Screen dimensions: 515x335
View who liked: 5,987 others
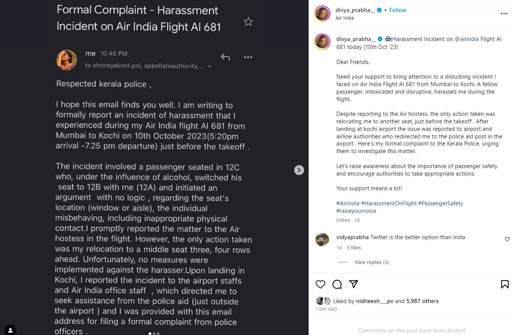(x=422, y=301)
